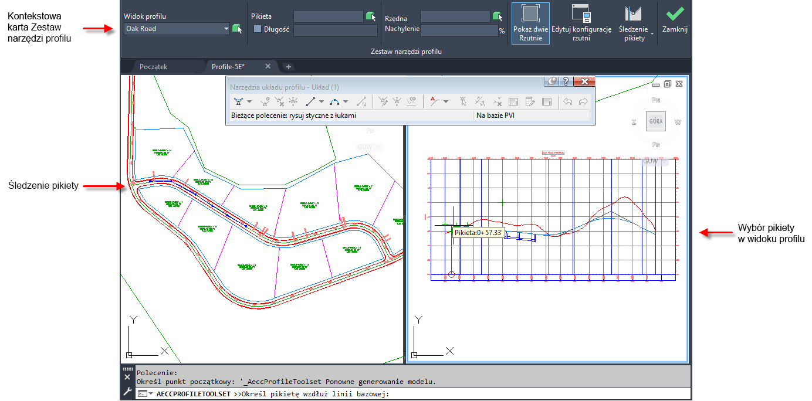Enable the Długość checkbox

pos(258,29)
